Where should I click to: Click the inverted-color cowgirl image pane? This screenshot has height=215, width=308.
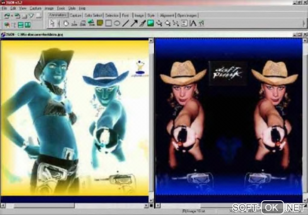tap(75, 118)
